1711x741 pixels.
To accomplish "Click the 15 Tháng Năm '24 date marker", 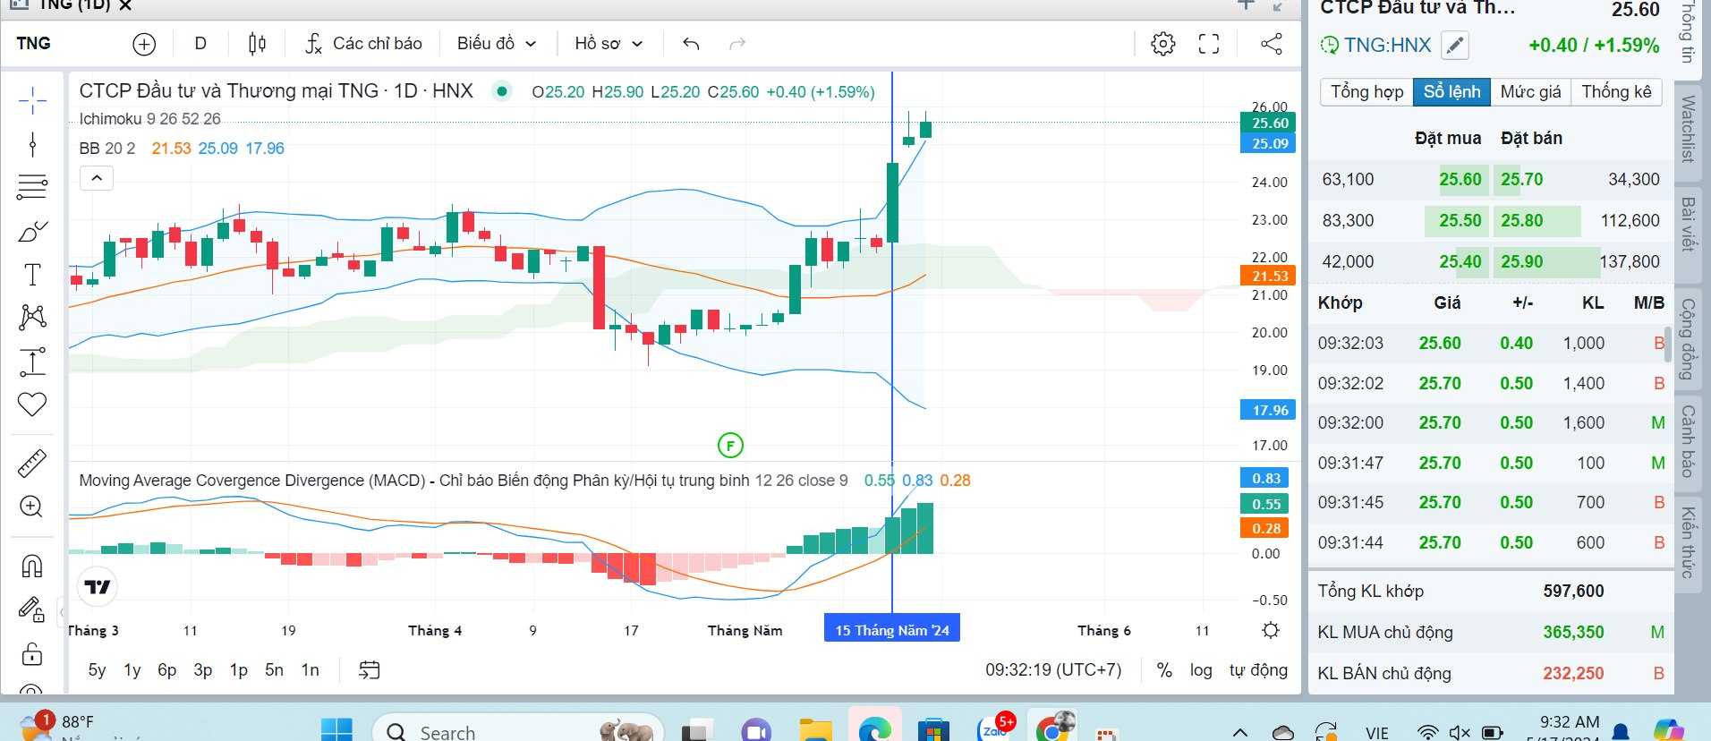I will [892, 630].
